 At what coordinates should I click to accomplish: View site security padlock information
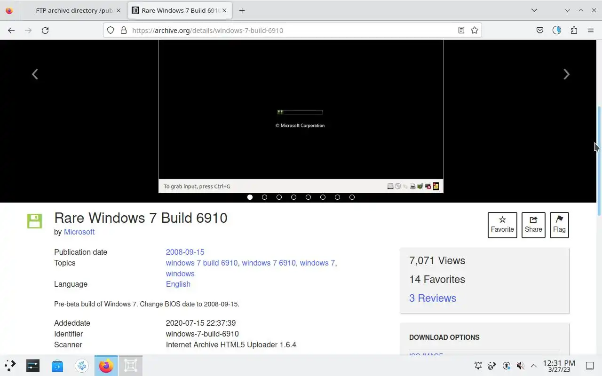pyautogui.click(x=124, y=30)
